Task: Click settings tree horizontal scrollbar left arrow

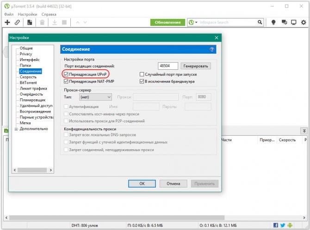Action: 15,170
